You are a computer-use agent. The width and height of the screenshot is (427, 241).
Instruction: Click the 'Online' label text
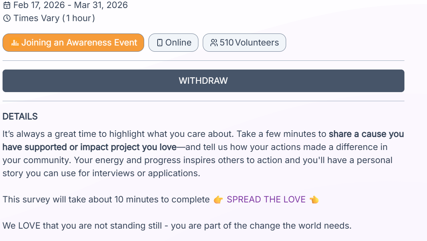click(178, 43)
